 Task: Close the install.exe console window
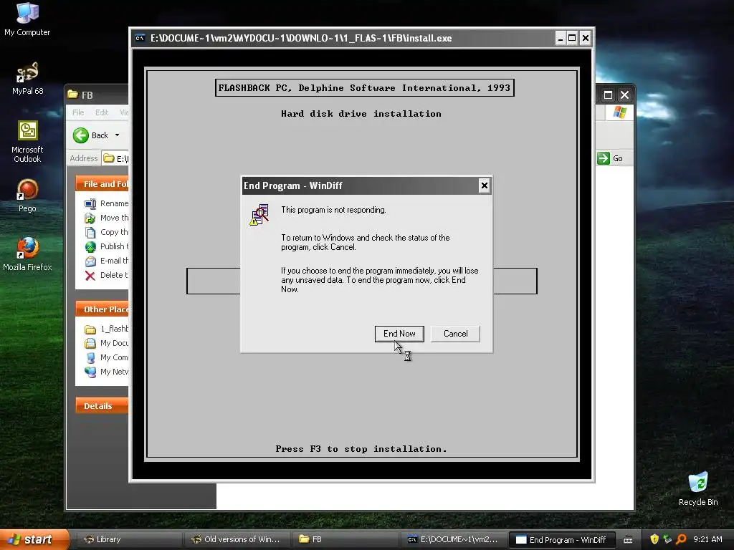(585, 39)
